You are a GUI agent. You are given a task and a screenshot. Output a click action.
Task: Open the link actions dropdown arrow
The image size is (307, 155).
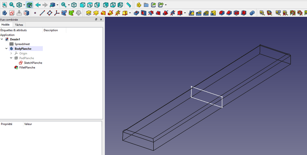point(166,5)
